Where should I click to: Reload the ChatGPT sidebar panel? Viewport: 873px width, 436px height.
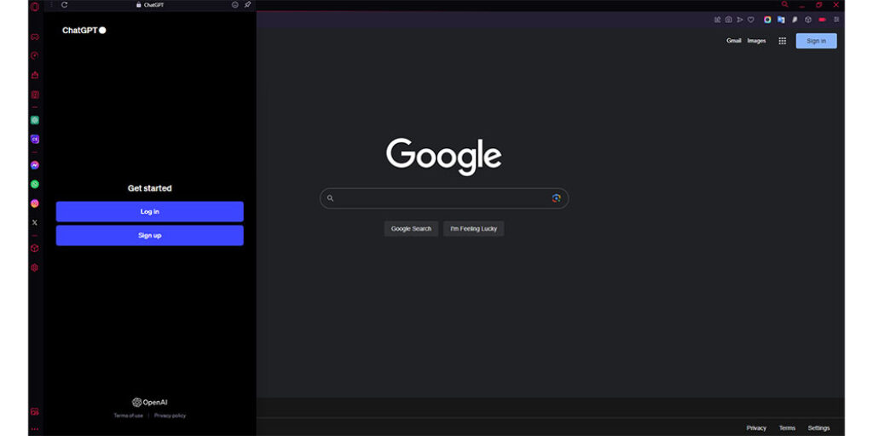(64, 4)
